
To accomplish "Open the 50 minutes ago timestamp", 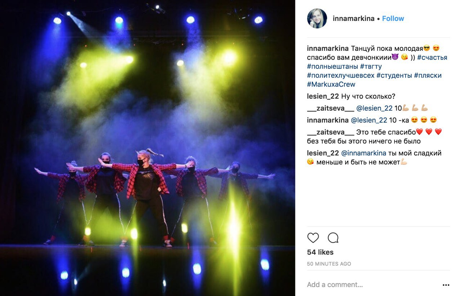I will [329, 264].
